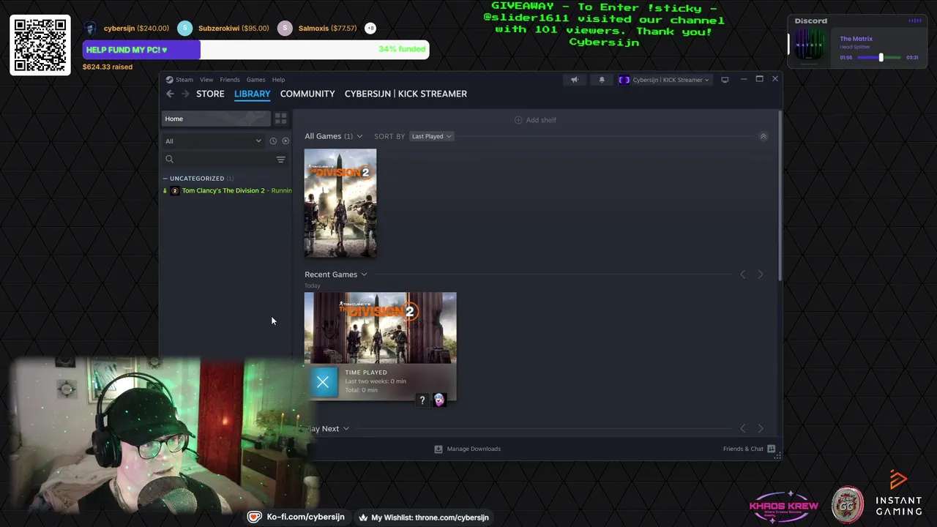Open the Friends menu

(230, 80)
